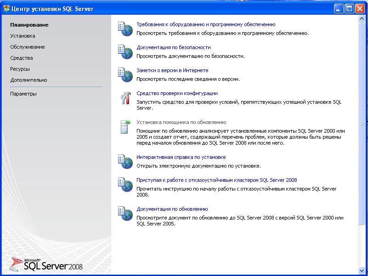This screenshot has width=368, height=276.
Task: Switch to the Ресурсы section
Action: pyautogui.click(x=20, y=69)
